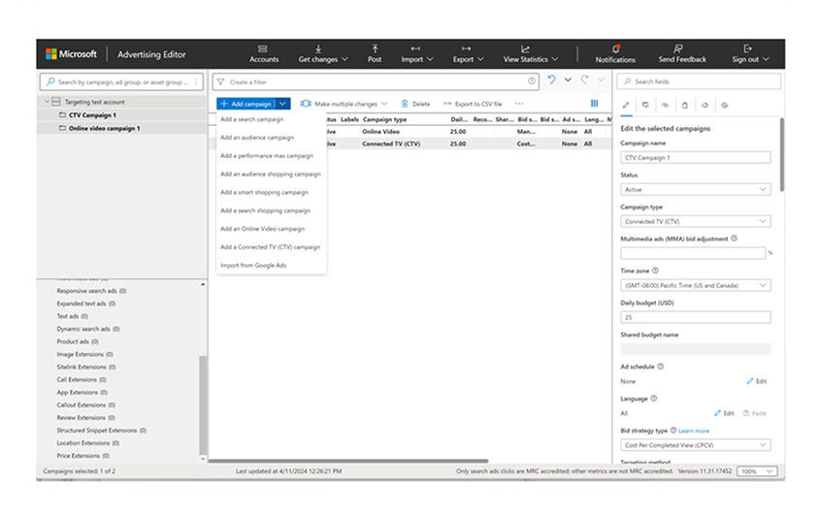The image size is (819, 517).
Task: Open the Accounts view from top bar
Action: 264,53
